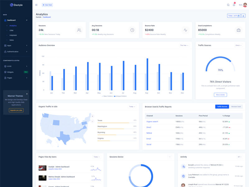
Task: Click the New Task button
Action: pos(48,5)
